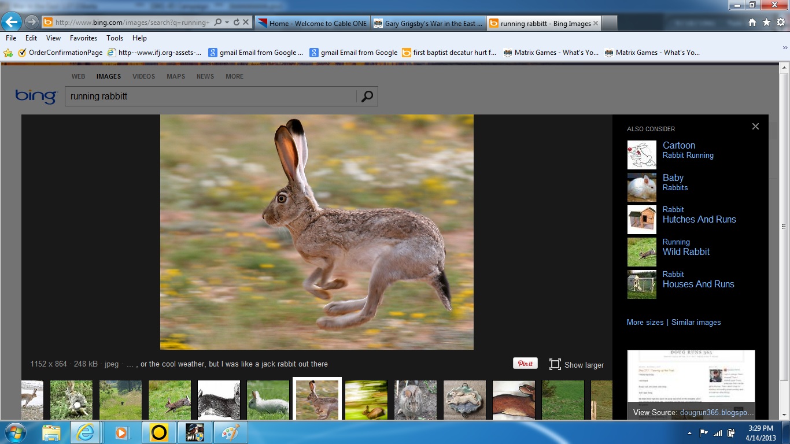
Task: Click the refresh icon in address bar
Action: (237, 23)
